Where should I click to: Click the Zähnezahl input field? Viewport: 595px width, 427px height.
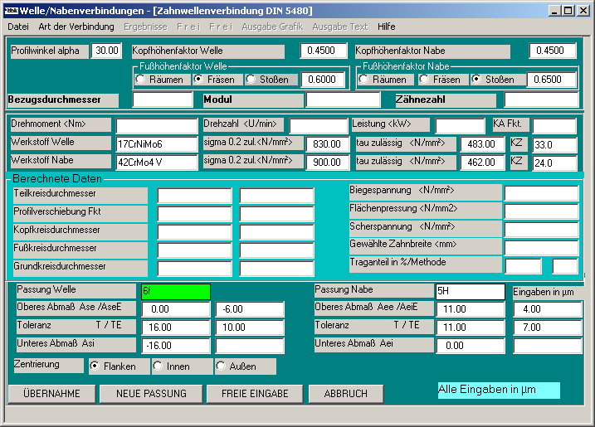point(541,100)
